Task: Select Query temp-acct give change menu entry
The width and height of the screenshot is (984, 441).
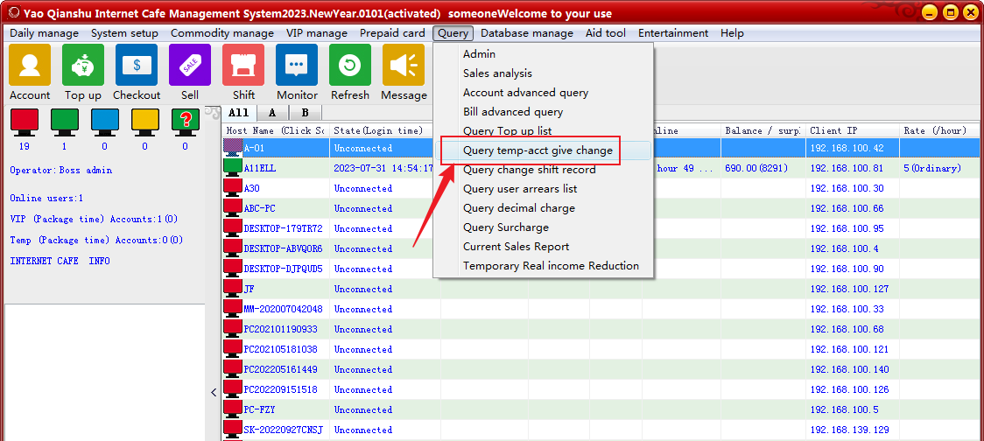Action: click(x=538, y=150)
